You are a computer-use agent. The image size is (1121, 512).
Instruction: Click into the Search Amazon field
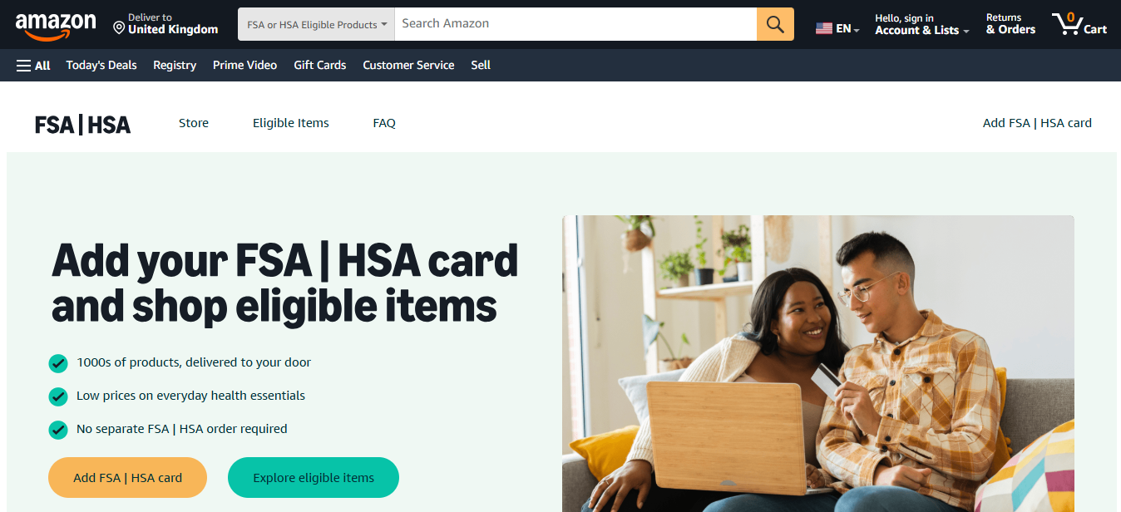[x=575, y=24]
